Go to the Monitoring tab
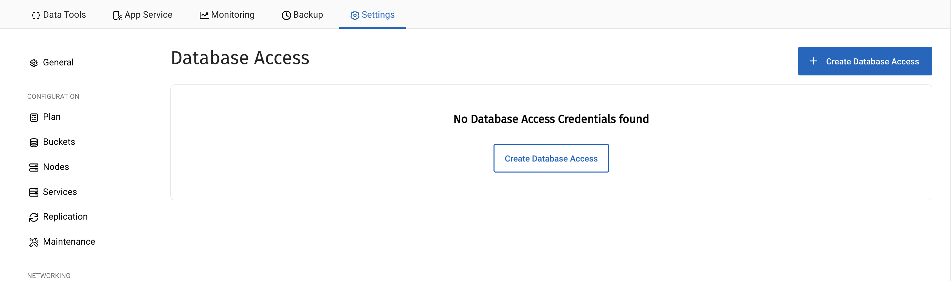 [x=227, y=15]
